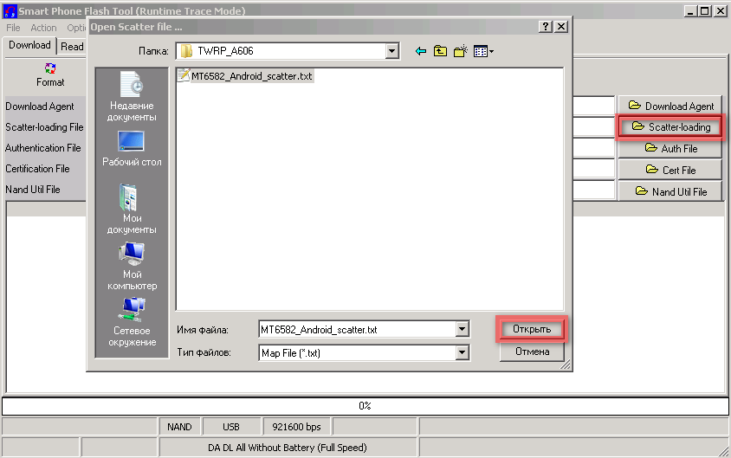Click the Отмена (Cancel) button
The width and height of the screenshot is (731, 458).
[532, 352]
